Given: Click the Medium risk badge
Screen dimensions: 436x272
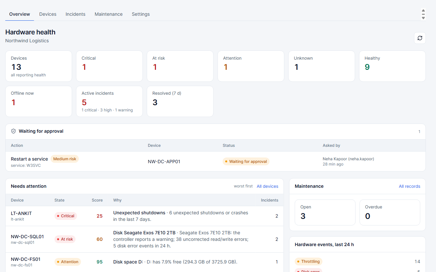Looking at the screenshot, I should (x=65, y=159).
